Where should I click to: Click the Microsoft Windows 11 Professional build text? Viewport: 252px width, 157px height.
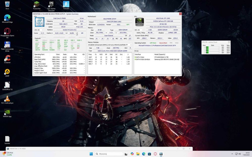click(x=157, y=46)
